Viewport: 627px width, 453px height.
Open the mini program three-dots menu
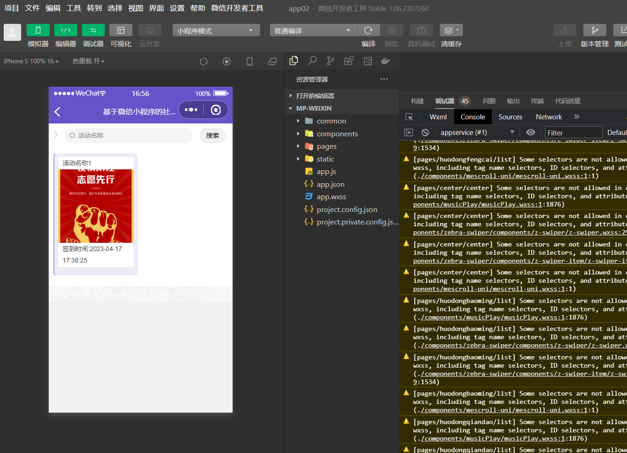point(191,110)
